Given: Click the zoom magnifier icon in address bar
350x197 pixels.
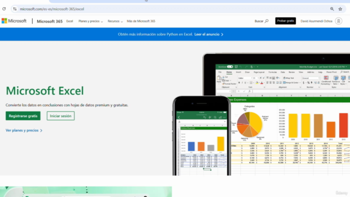Looking at the screenshot, I should (332, 9).
